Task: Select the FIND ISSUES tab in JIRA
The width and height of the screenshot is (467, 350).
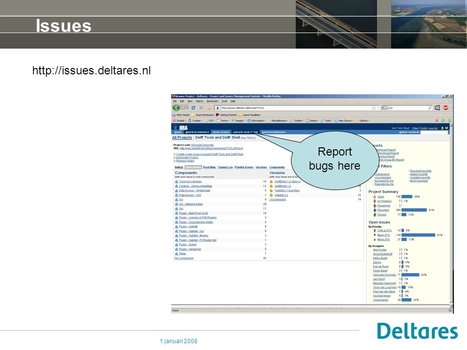Action: pyautogui.click(x=221, y=132)
